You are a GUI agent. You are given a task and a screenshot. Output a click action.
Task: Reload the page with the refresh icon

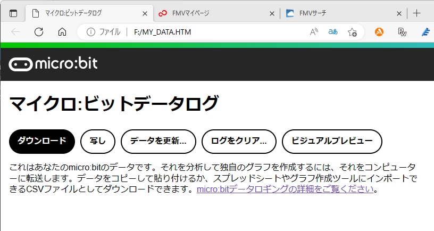(39, 32)
